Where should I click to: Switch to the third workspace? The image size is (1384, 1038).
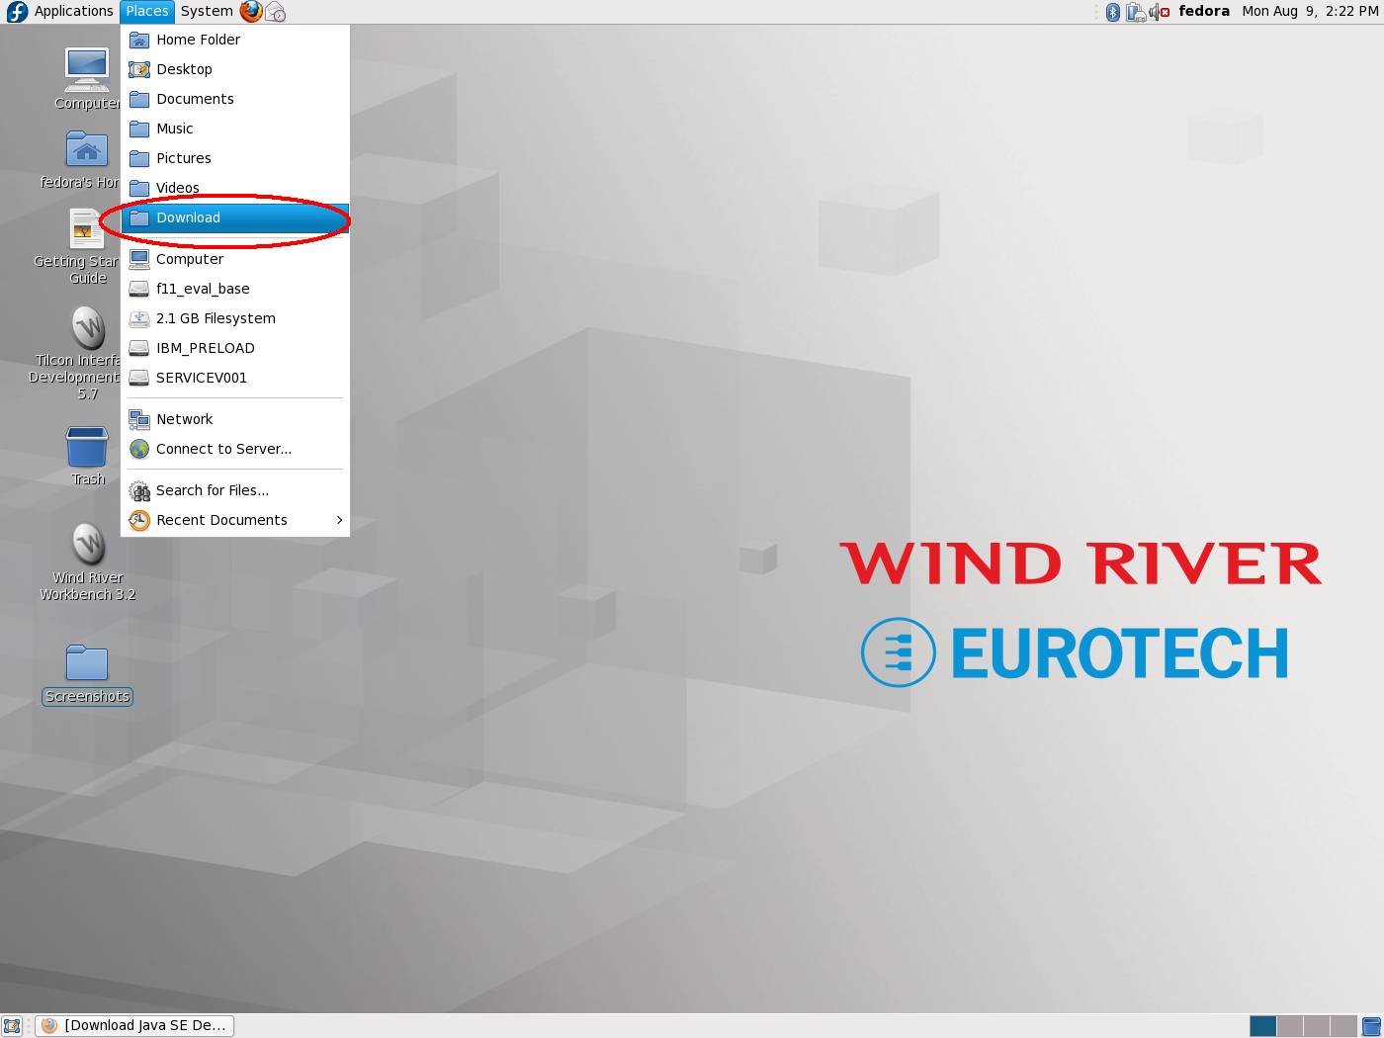click(1316, 1026)
